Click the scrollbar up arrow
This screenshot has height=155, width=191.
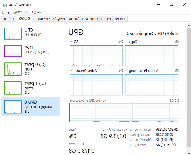pos(189,26)
